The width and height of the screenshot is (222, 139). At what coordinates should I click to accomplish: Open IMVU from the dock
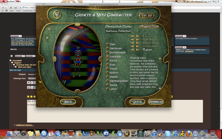pyautogui.click(x=147, y=133)
